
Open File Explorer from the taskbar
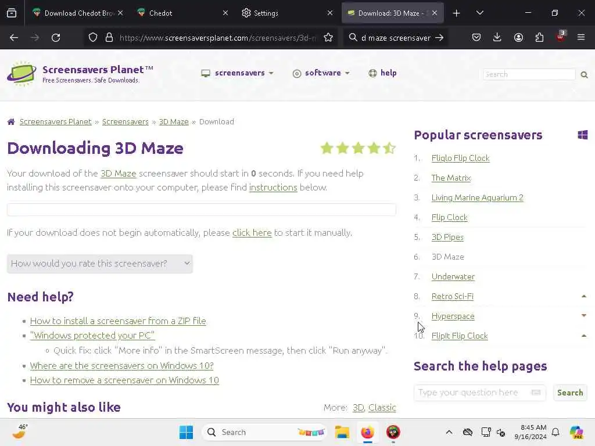pyautogui.click(x=342, y=432)
